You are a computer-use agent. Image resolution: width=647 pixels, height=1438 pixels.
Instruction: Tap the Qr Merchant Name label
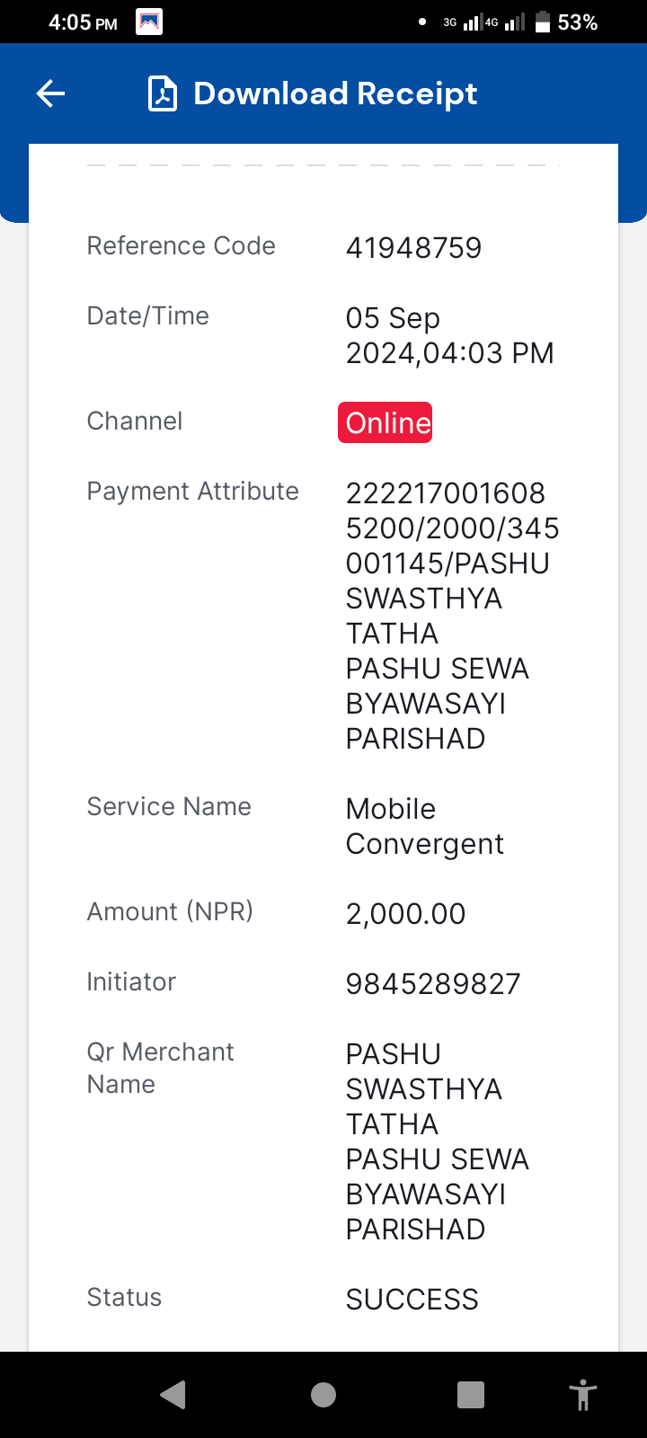[x=160, y=1068]
